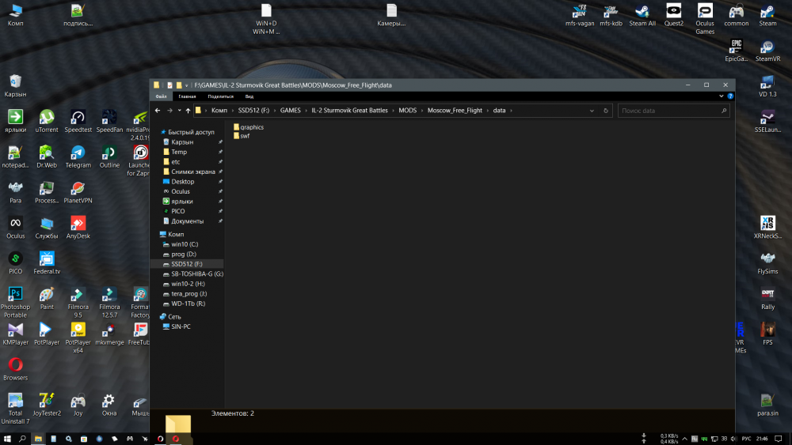Click the GAMES breadcrumb segment

(x=290, y=111)
